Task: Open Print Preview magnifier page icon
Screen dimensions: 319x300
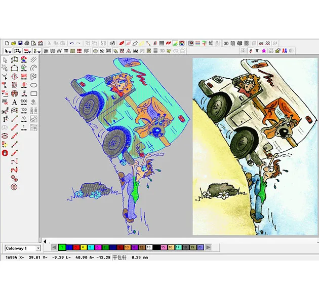Action: point(33,43)
